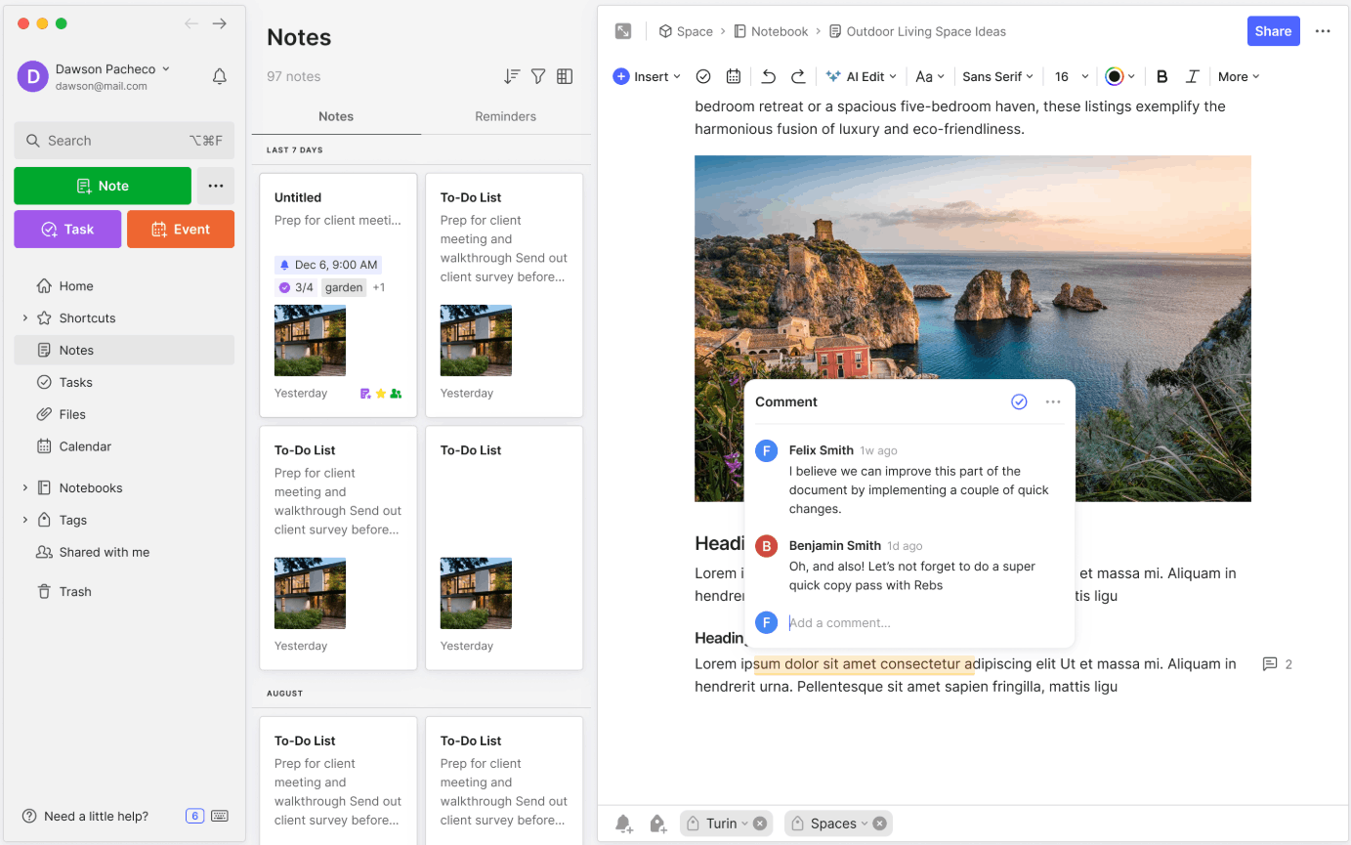Add a reminder using the bell-plus icon

624,824
